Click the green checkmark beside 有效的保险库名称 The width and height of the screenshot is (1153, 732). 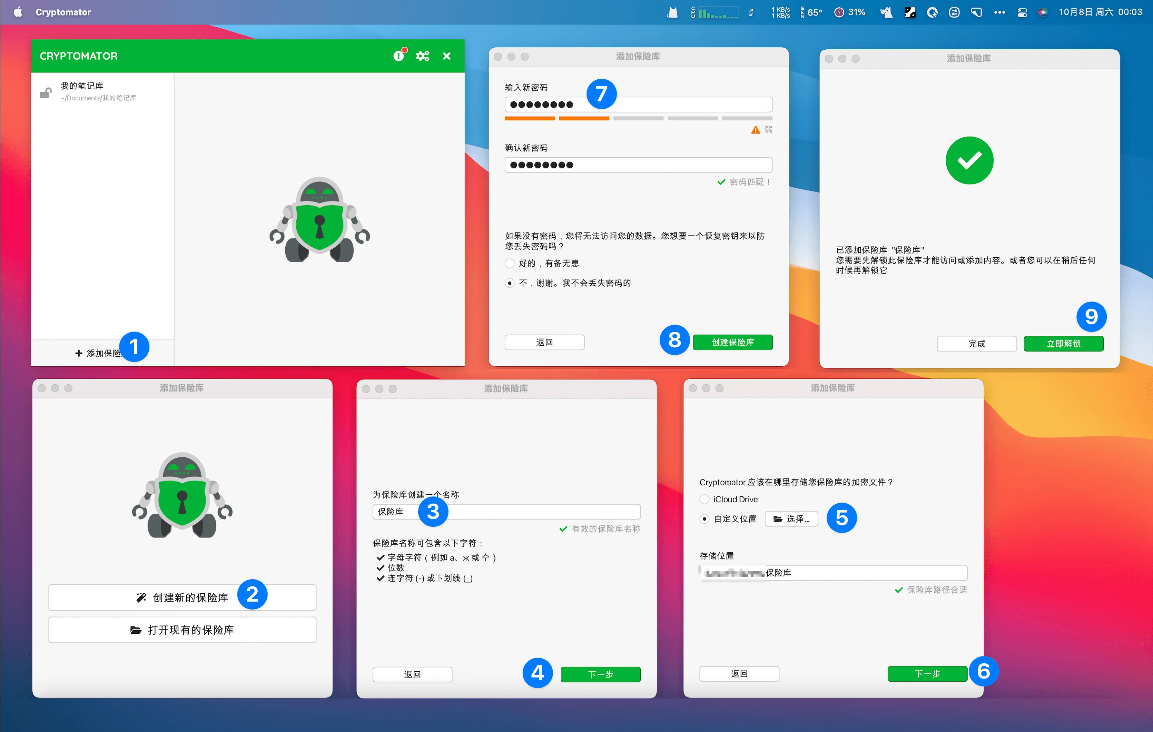pyautogui.click(x=564, y=529)
